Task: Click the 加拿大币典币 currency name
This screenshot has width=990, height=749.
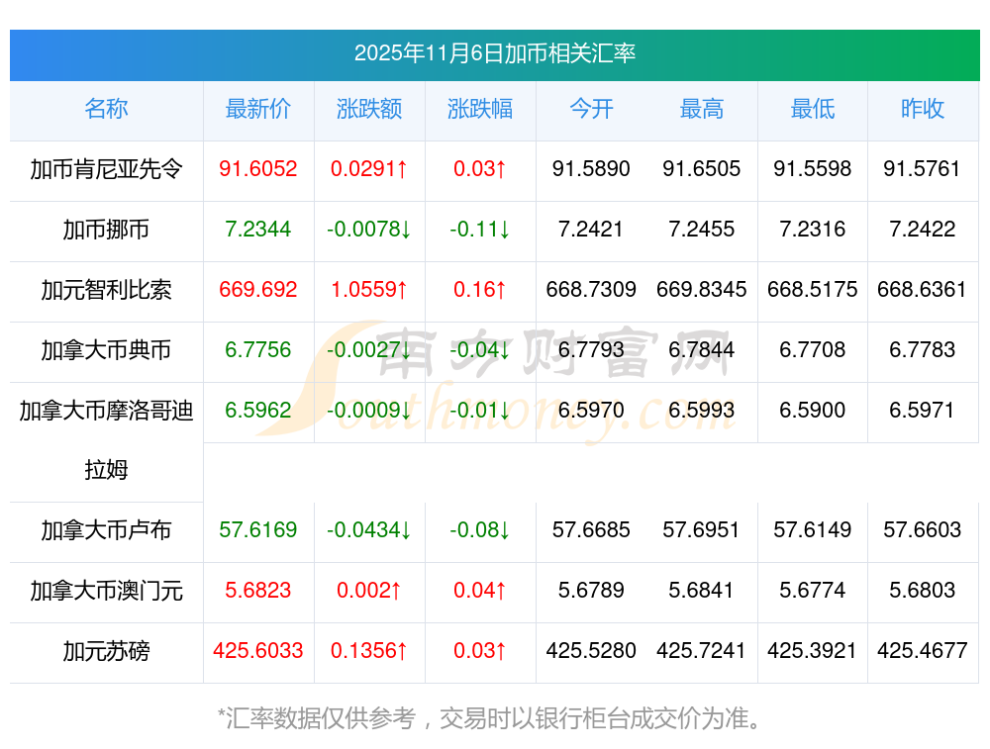Action: point(106,350)
